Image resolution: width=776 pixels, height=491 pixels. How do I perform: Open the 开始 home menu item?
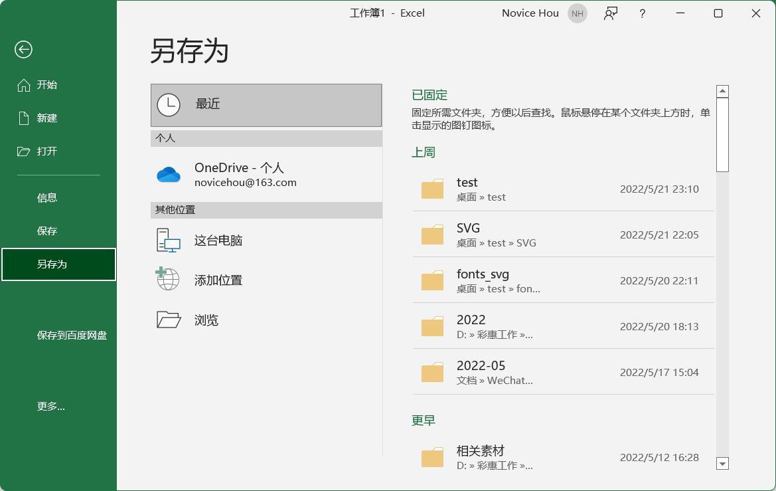pos(46,85)
